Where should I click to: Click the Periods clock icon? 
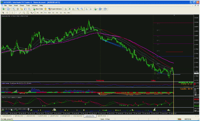point(100,9)
